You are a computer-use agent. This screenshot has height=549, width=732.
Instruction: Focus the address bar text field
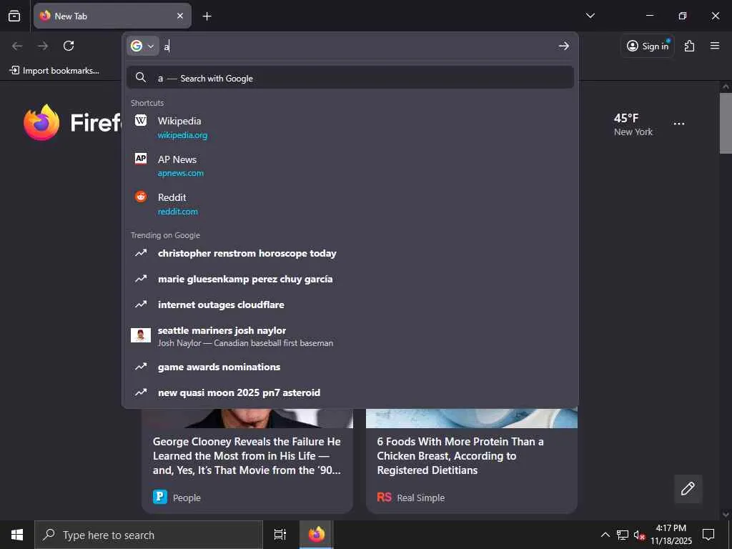point(357,46)
